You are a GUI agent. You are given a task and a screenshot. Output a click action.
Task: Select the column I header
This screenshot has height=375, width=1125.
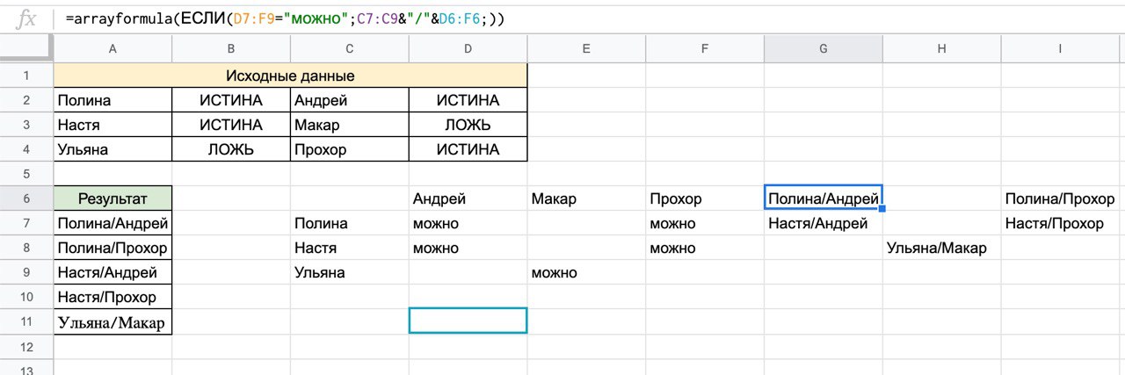coord(1060,49)
